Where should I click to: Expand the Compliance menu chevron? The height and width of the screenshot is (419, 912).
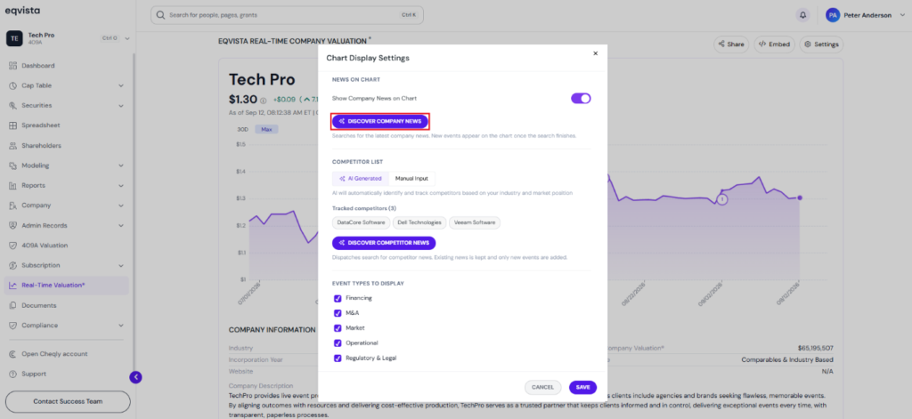pos(121,326)
